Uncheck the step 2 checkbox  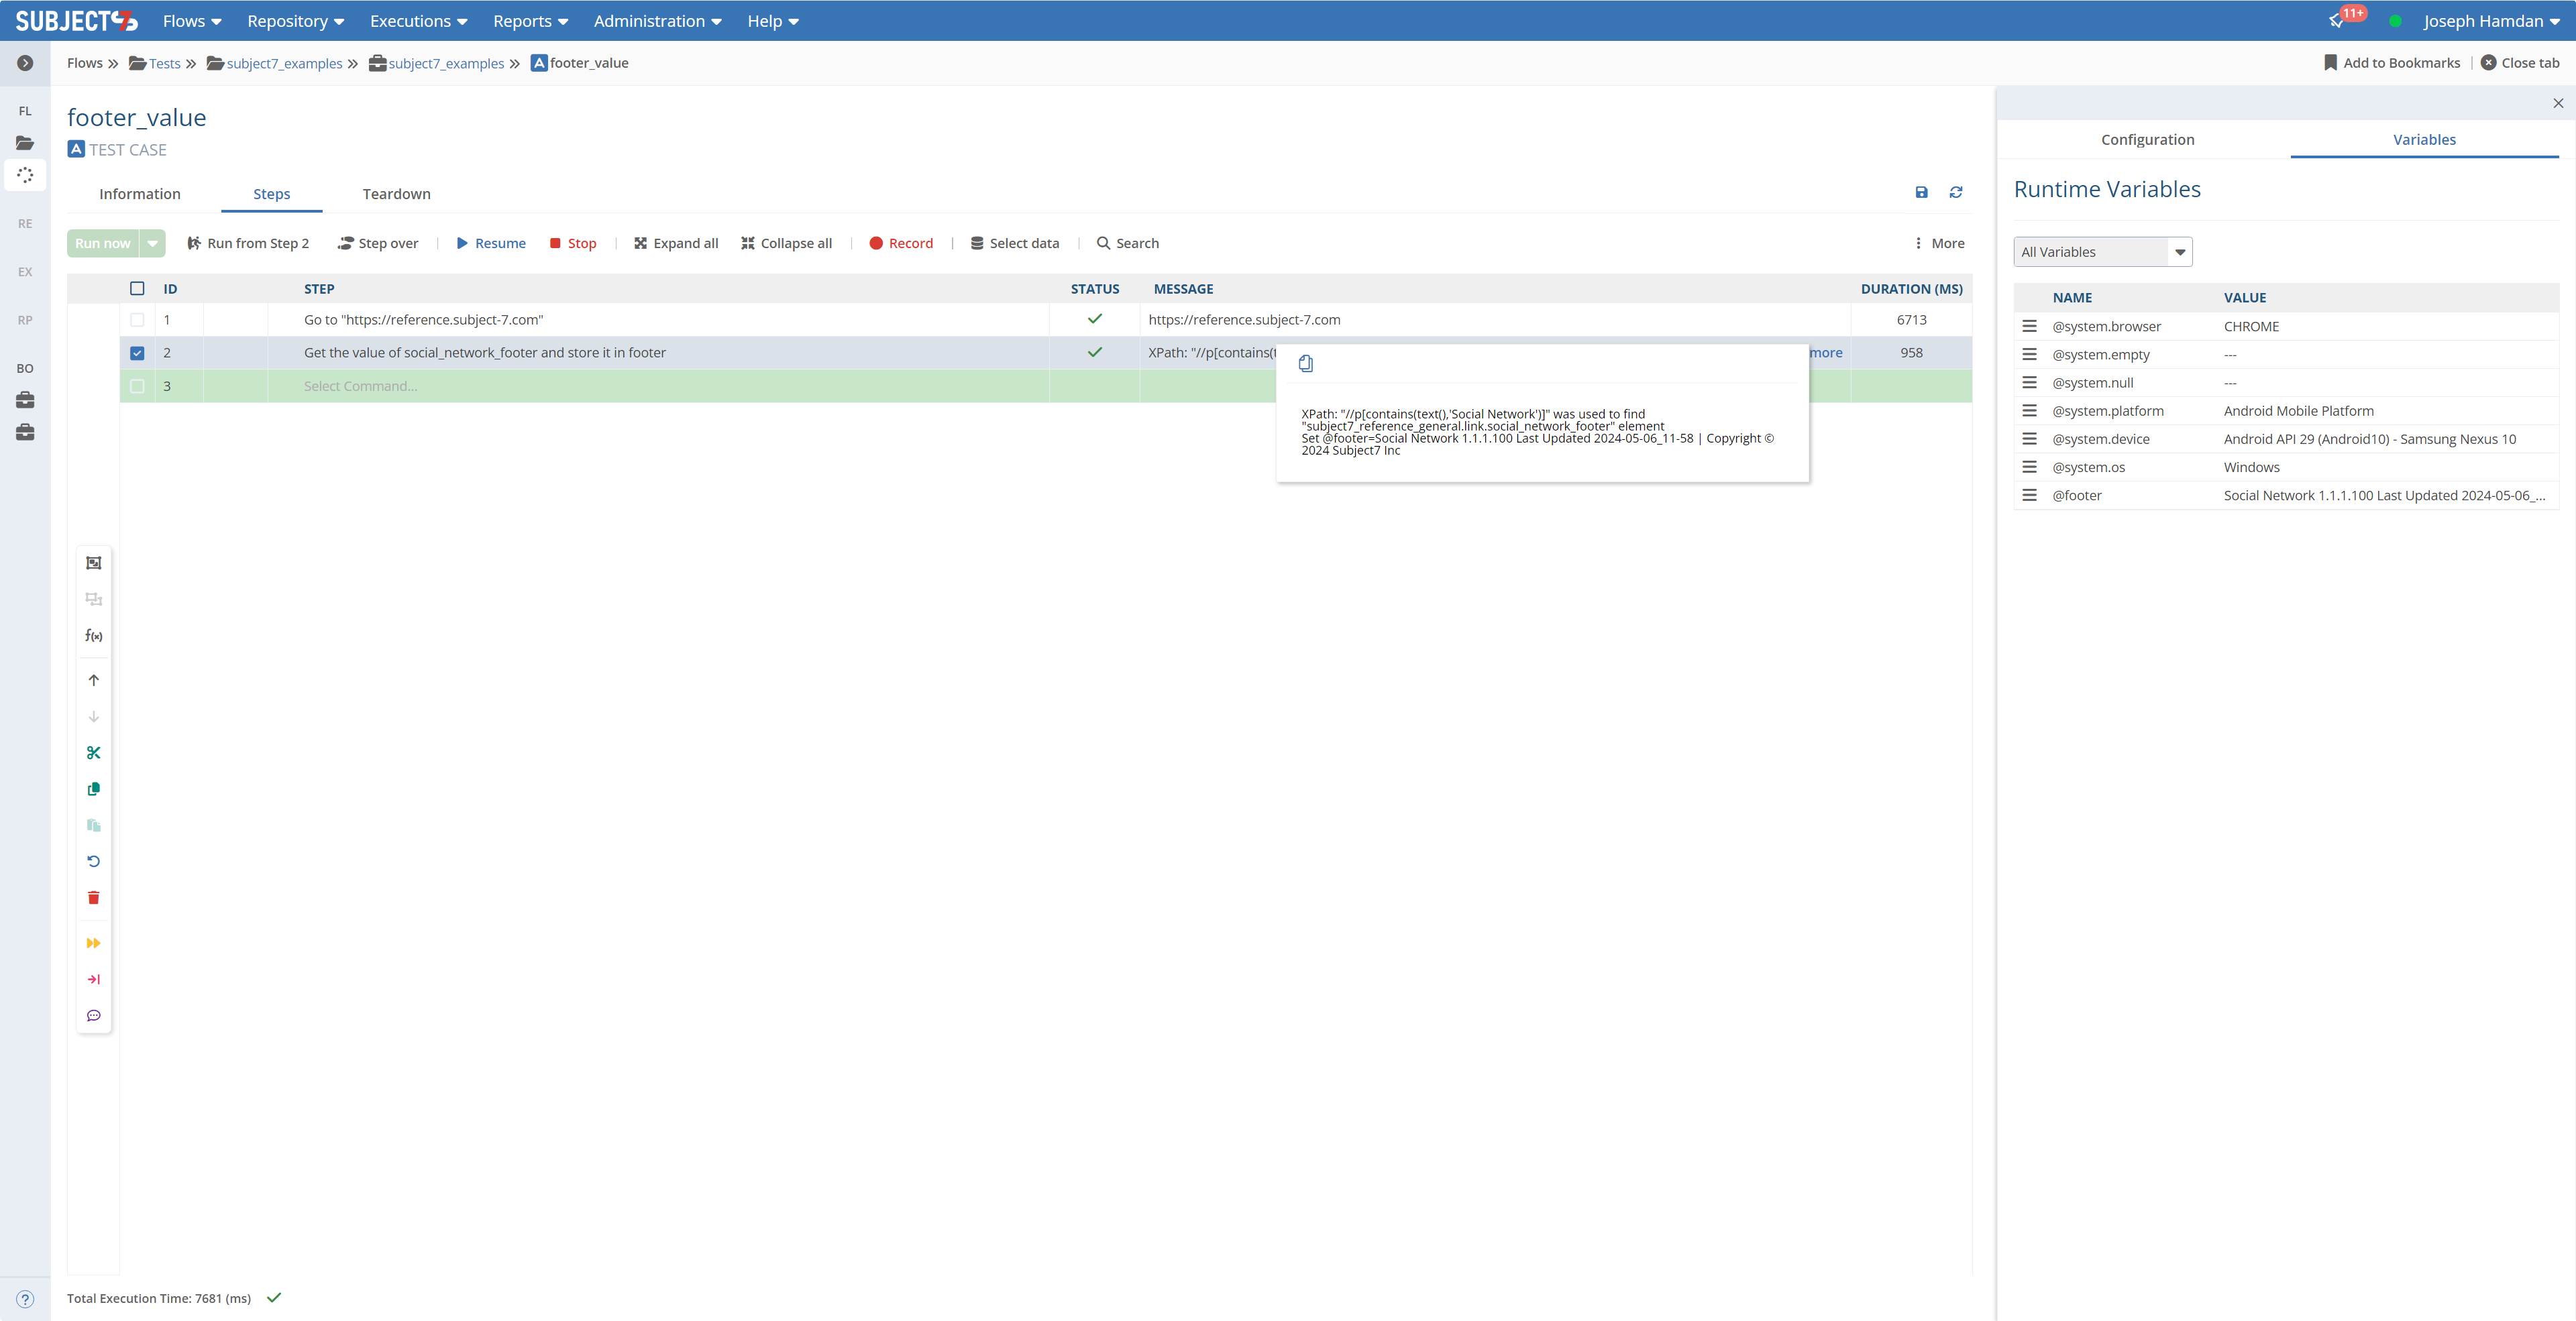click(137, 353)
